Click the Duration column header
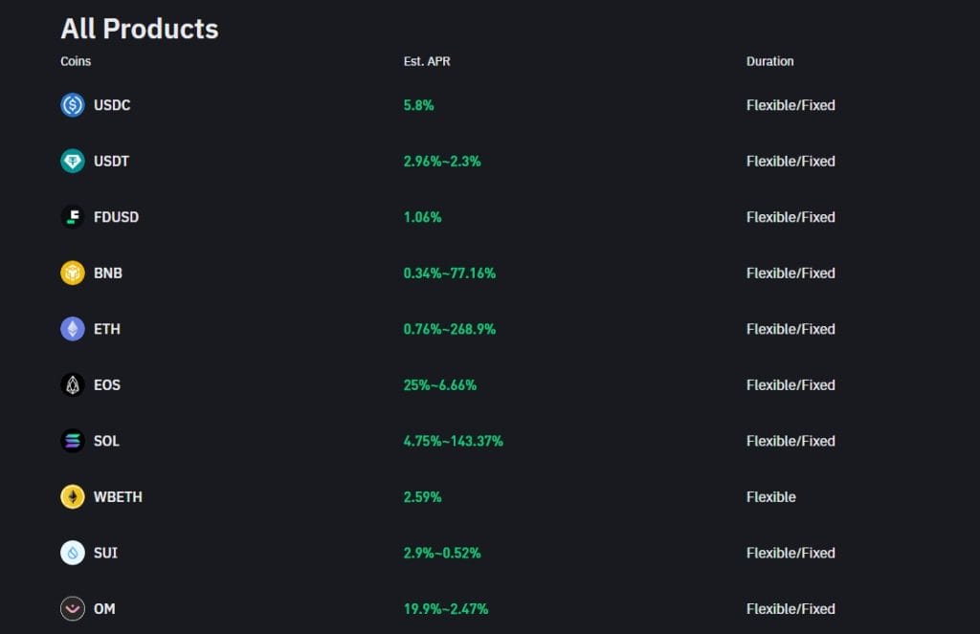The height and width of the screenshot is (634, 980). click(x=770, y=61)
